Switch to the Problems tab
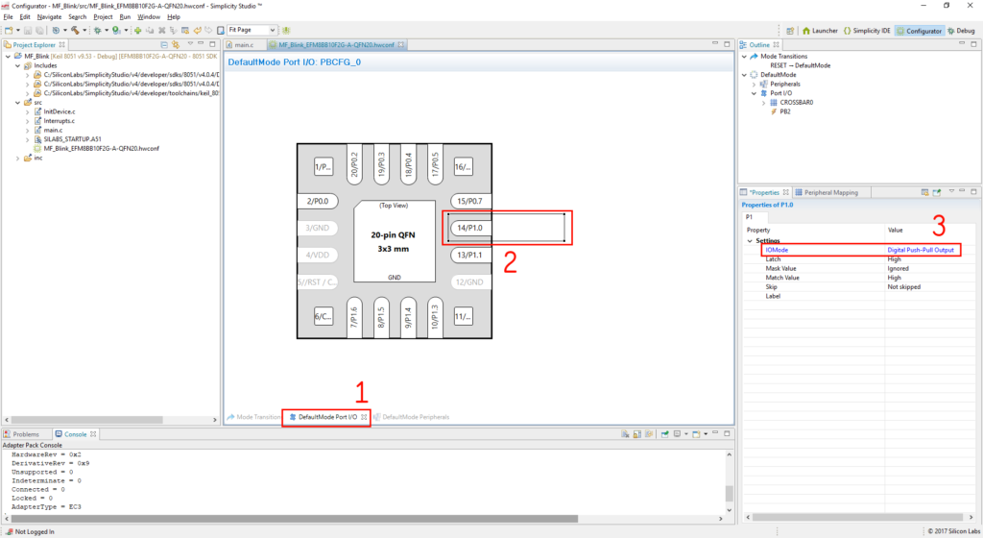The image size is (983, 538). pos(26,434)
